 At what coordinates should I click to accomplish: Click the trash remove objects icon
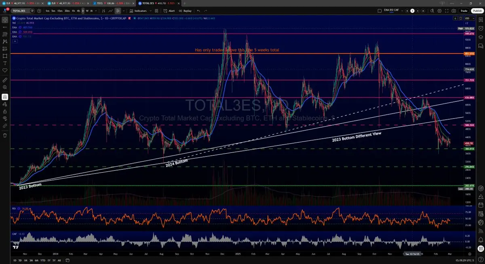(x=5, y=135)
